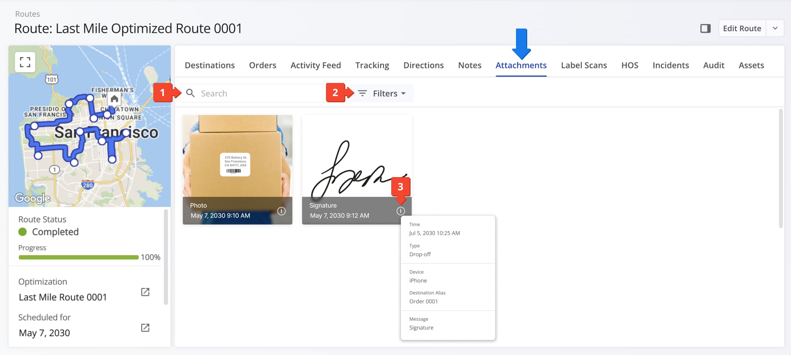This screenshot has height=355, width=791.
Task: Click the attachments list scrollbar
Action: [x=781, y=168]
